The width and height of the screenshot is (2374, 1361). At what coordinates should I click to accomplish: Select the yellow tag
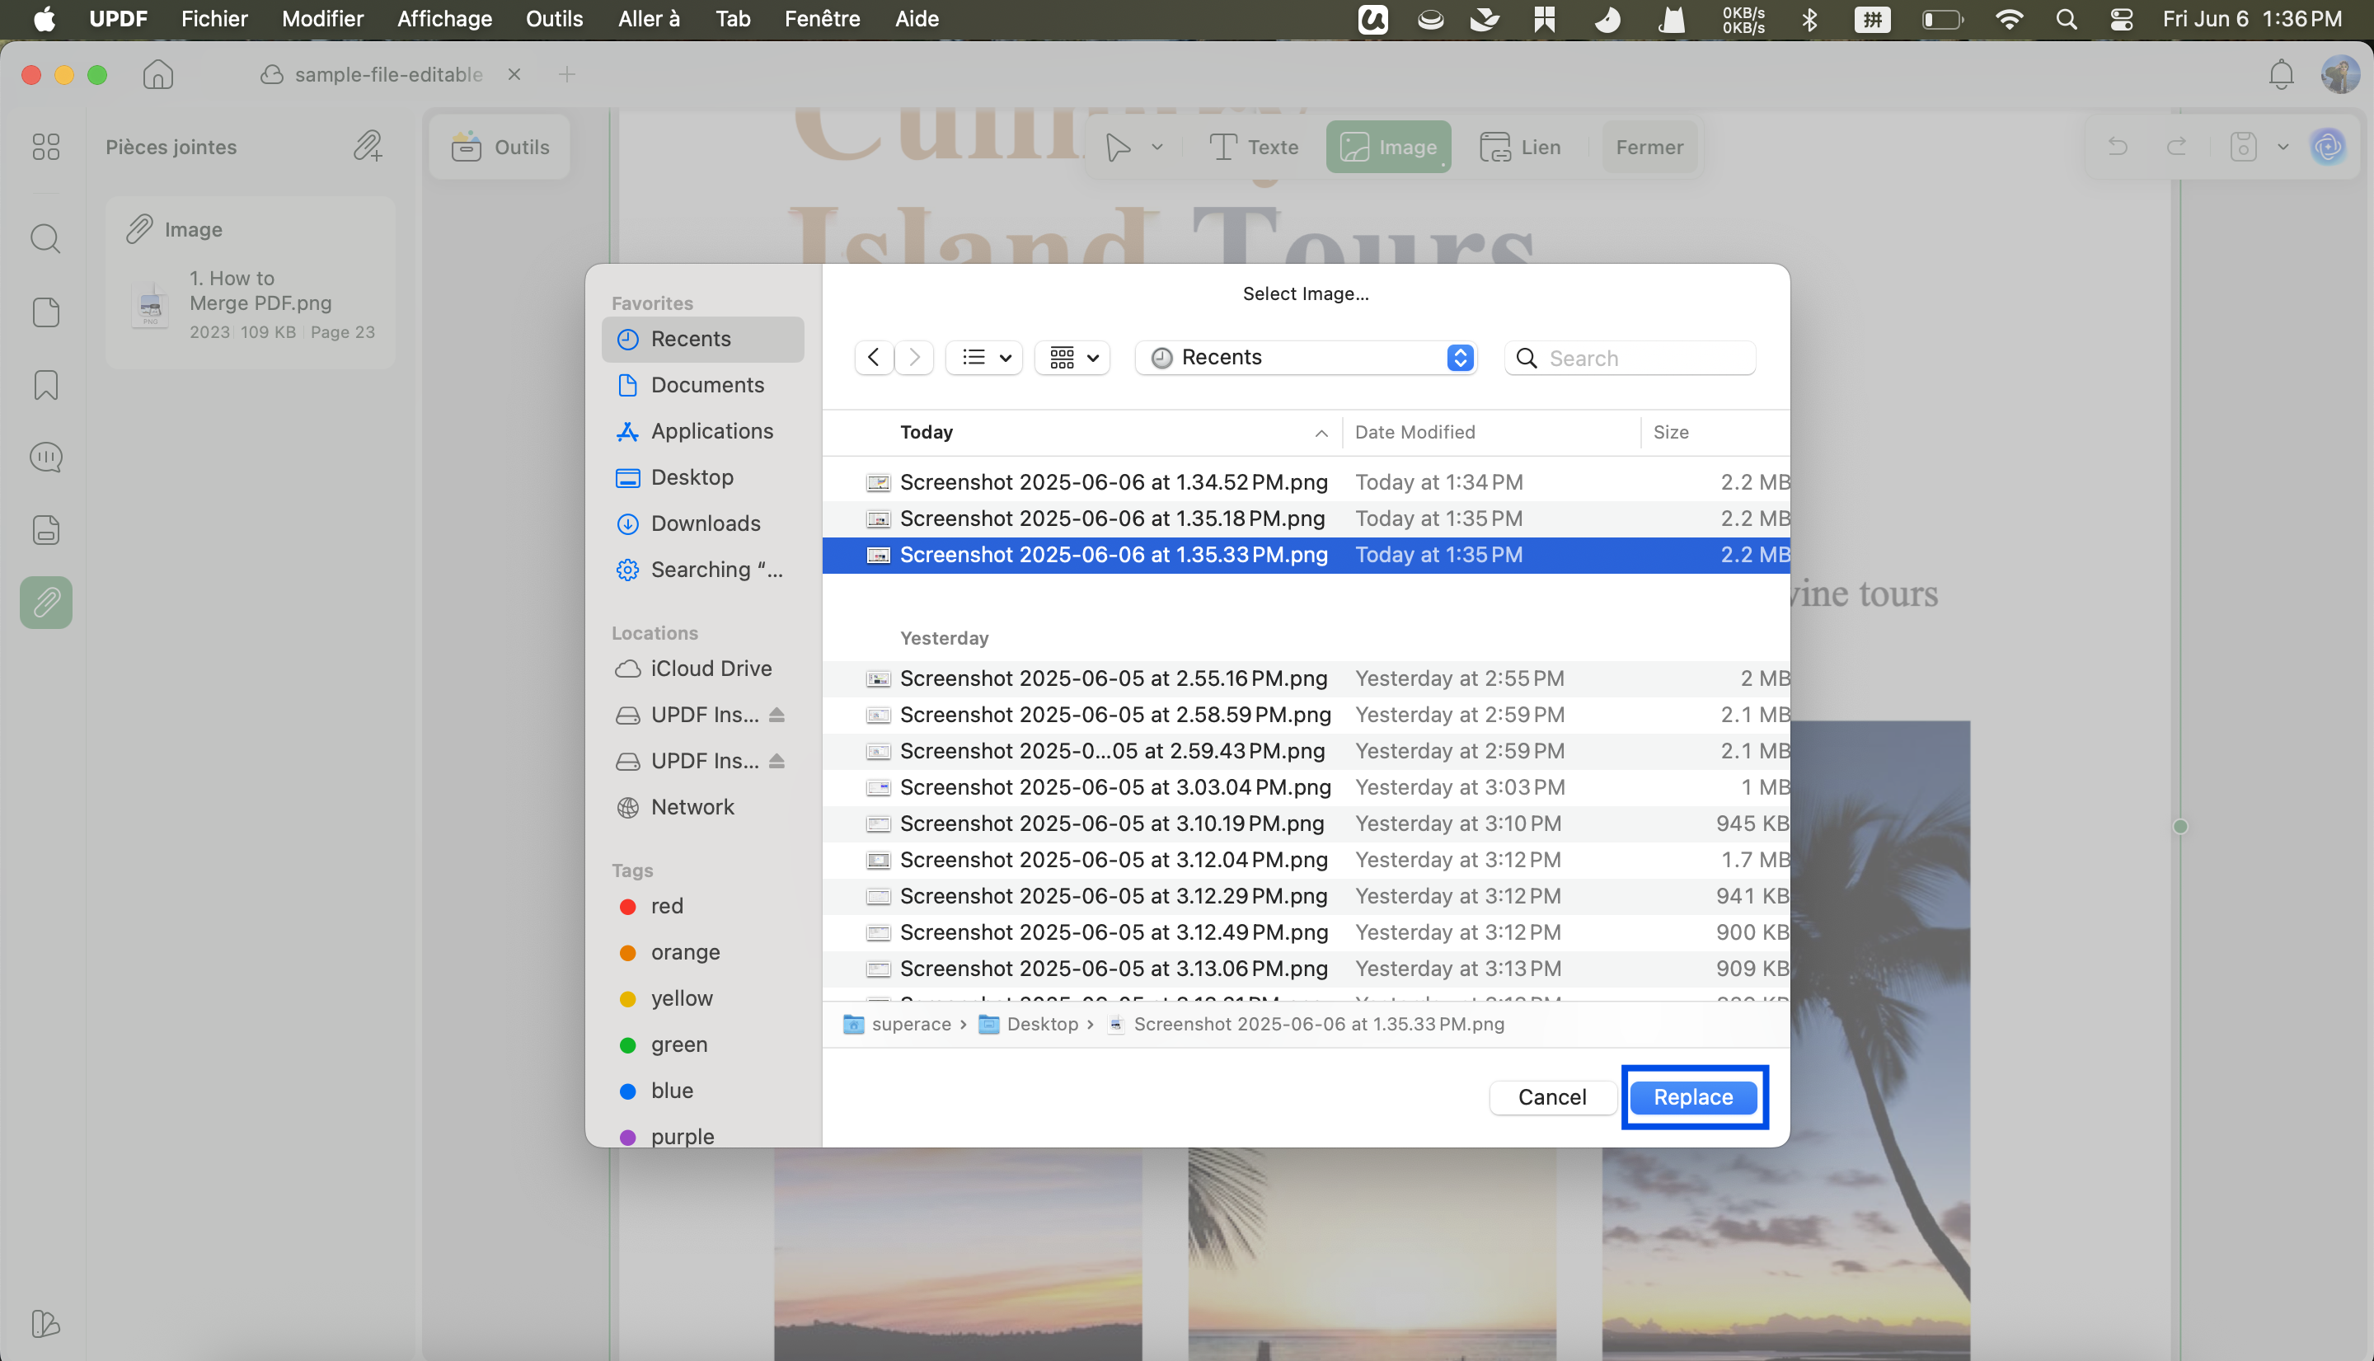coord(703,997)
